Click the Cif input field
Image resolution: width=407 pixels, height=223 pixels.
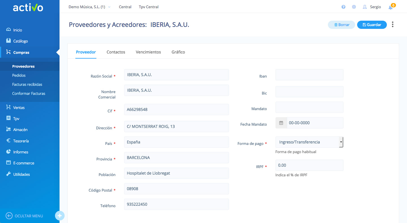click(x=176, y=110)
